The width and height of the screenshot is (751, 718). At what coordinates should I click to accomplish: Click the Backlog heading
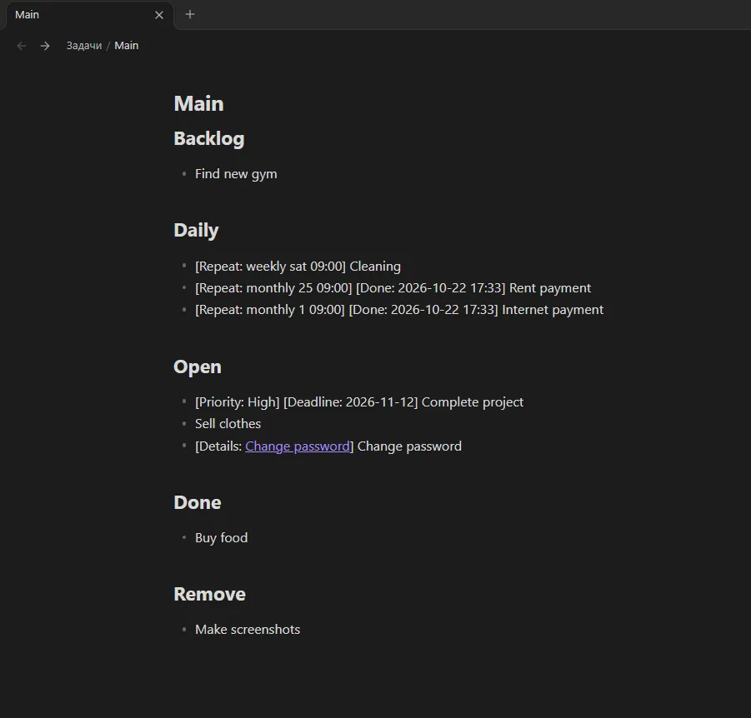209,139
